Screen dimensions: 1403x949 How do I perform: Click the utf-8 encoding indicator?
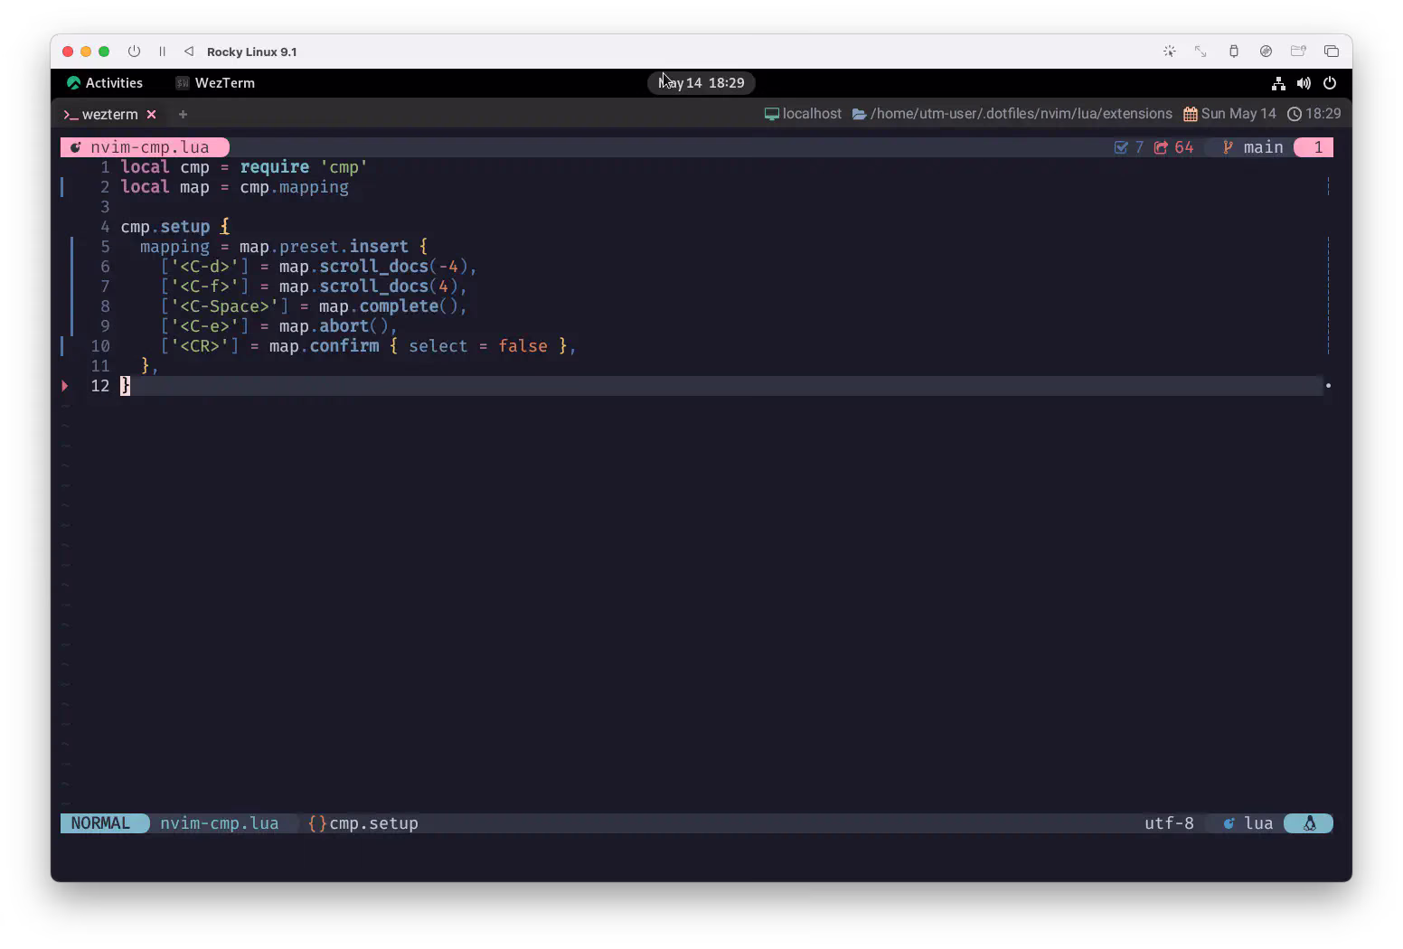(x=1169, y=823)
